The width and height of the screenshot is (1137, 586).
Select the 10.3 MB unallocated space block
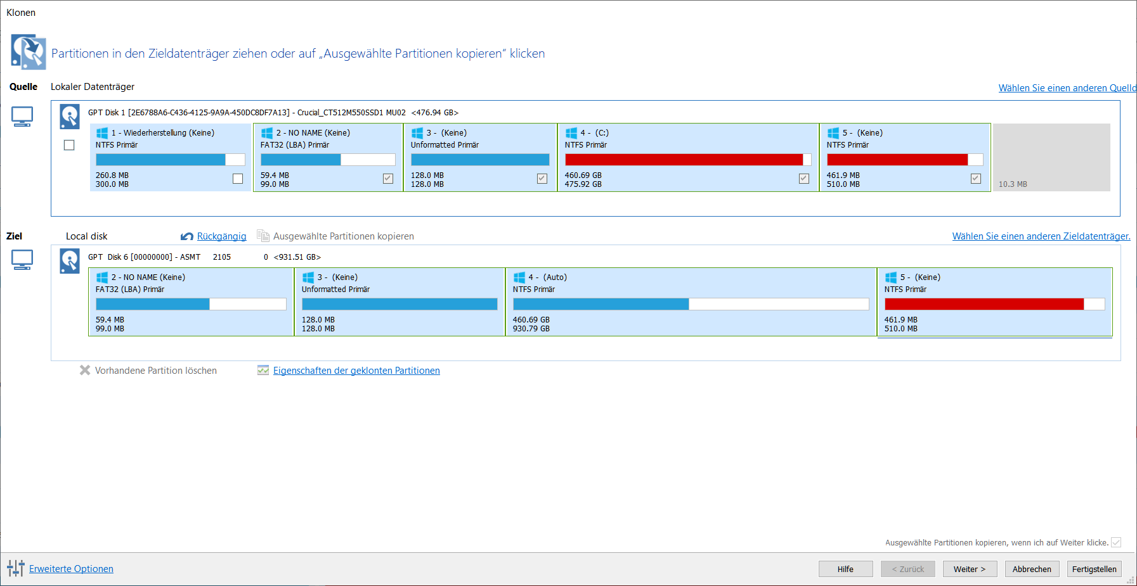coord(1051,157)
